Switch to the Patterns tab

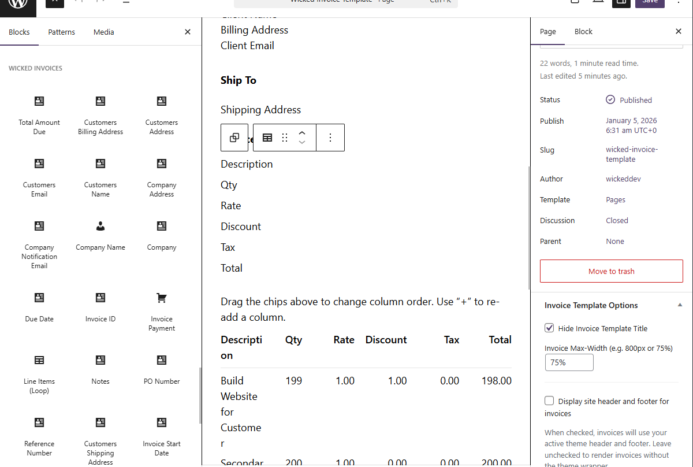click(x=61, y=32)
